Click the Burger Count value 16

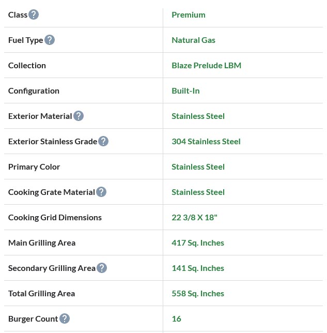[177, 319]
